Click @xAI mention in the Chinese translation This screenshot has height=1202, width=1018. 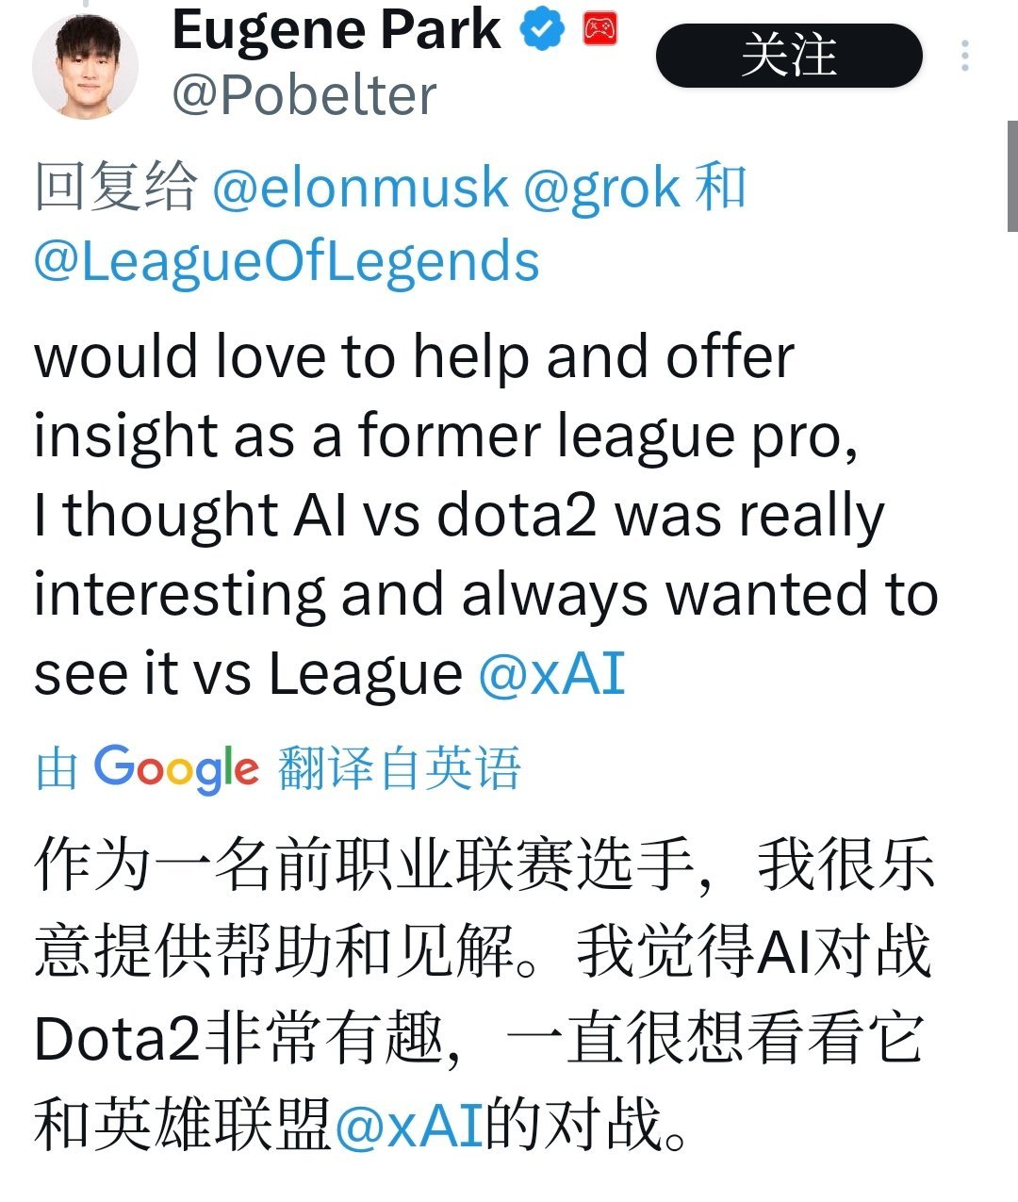(x=408, y=1124)
